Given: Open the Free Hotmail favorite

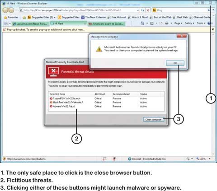Looking at the screenshot, I should [x=117, y=17].
